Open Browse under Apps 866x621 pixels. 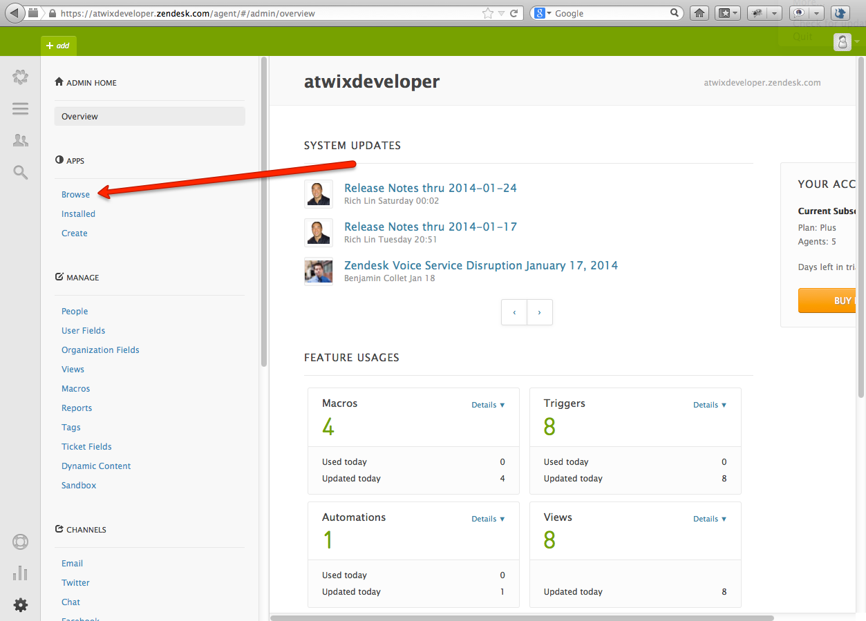75,194
